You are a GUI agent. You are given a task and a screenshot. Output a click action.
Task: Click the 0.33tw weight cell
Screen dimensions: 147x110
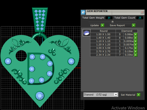coord(129,55)
